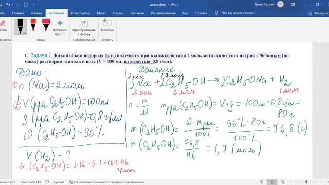Click the Undo arrow in title bar

8,5
